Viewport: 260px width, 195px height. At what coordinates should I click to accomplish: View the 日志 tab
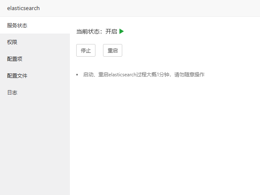[35, 92]
